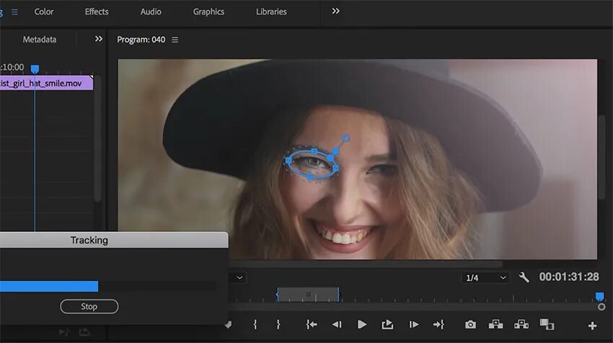Open the zoom level dropdown arrow
The image size is (613, 343).
[x=239, y=277]
